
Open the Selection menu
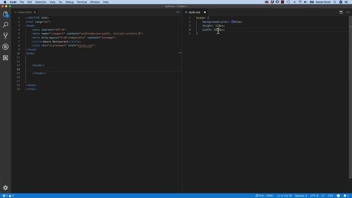point(41,2)
